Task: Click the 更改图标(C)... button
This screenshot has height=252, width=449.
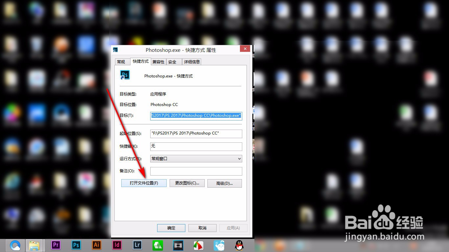Action: (x=187, y=183)
